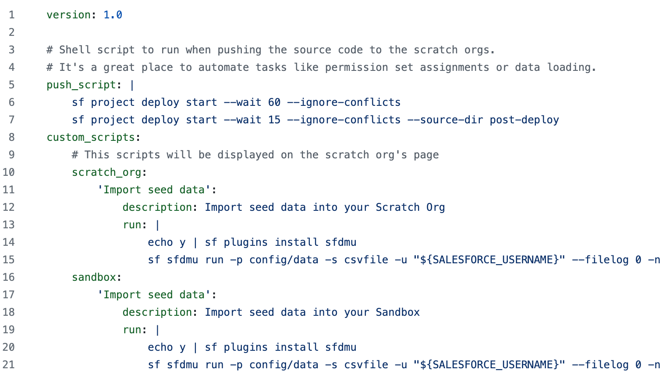The width and height of the screenshot is (666, 377).
Task: Click the 'version' key on line 1
Action: pos(68,15)
